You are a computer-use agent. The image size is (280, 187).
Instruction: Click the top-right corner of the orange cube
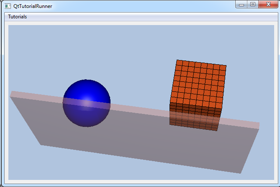[x=226, y=66]
